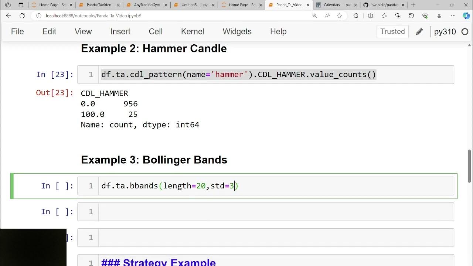Open the zoom magnifier in the address bar
Image resolution: width=473 pixels, height=266 pixels.
tap(314, 16)
